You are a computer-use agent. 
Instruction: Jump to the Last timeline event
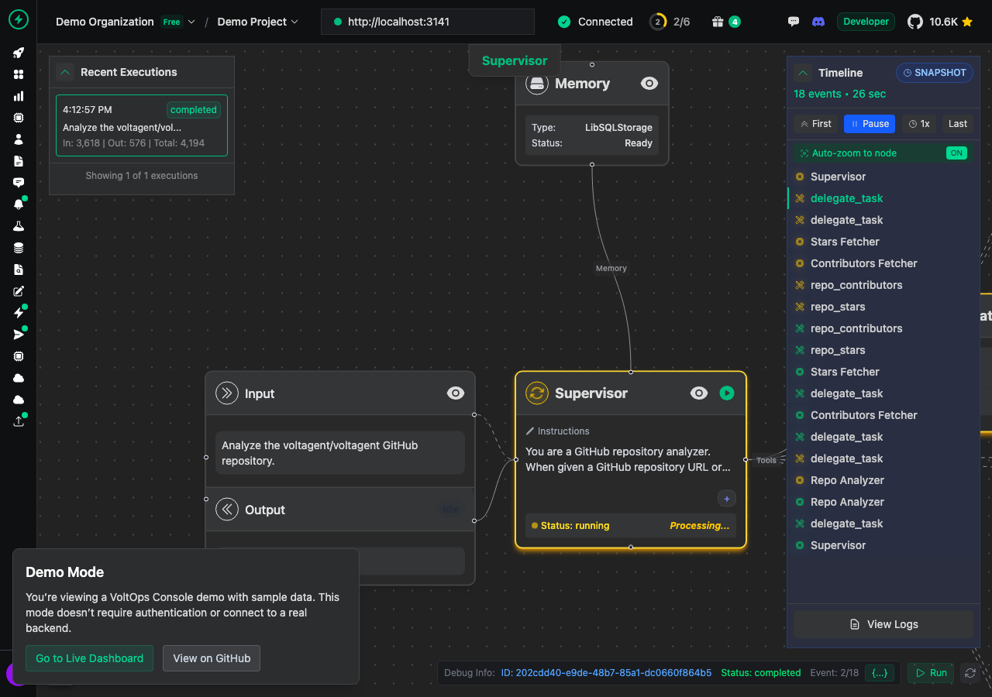coord(958,124)
